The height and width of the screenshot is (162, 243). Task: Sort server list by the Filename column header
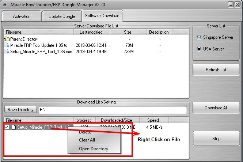pyautogui.click(x=39, y=32)
